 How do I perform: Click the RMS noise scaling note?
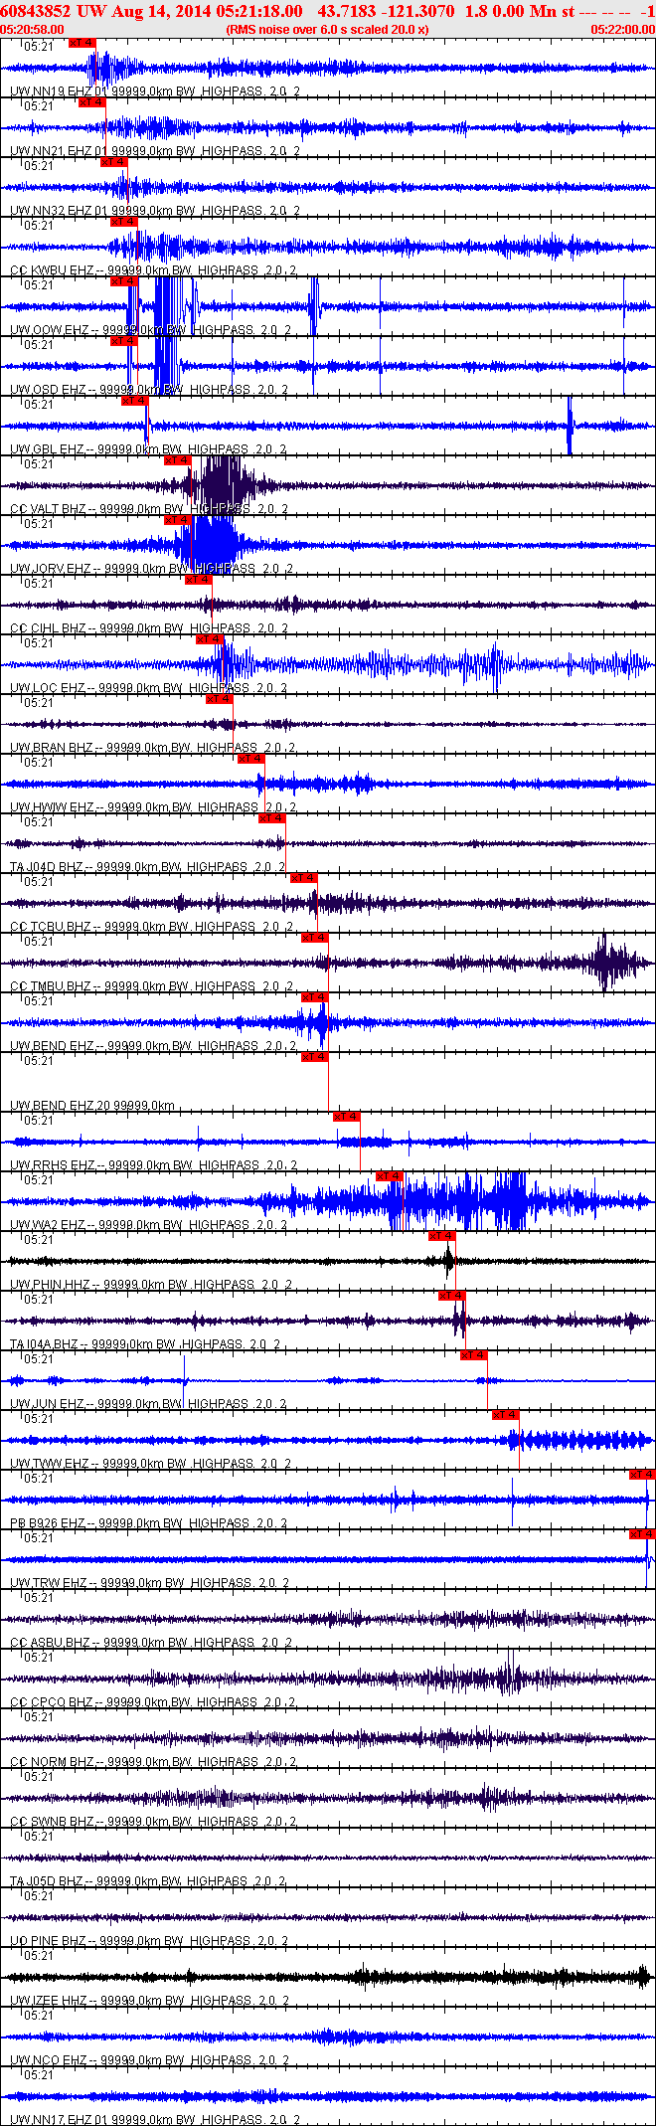(328, 30)
